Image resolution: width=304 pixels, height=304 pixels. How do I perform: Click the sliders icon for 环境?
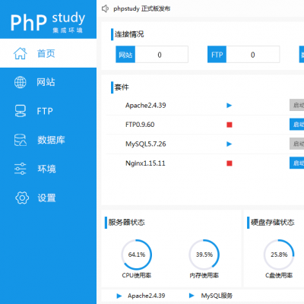21,169
